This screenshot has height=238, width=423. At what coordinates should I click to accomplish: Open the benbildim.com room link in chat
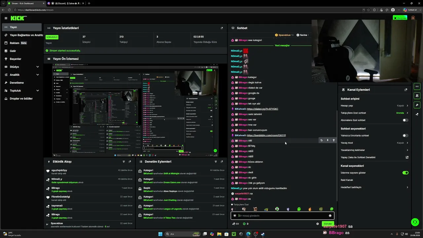coord(266,136)
